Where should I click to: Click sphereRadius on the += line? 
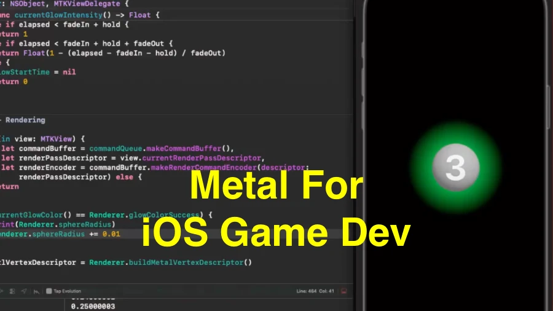(x=58, y=234)
